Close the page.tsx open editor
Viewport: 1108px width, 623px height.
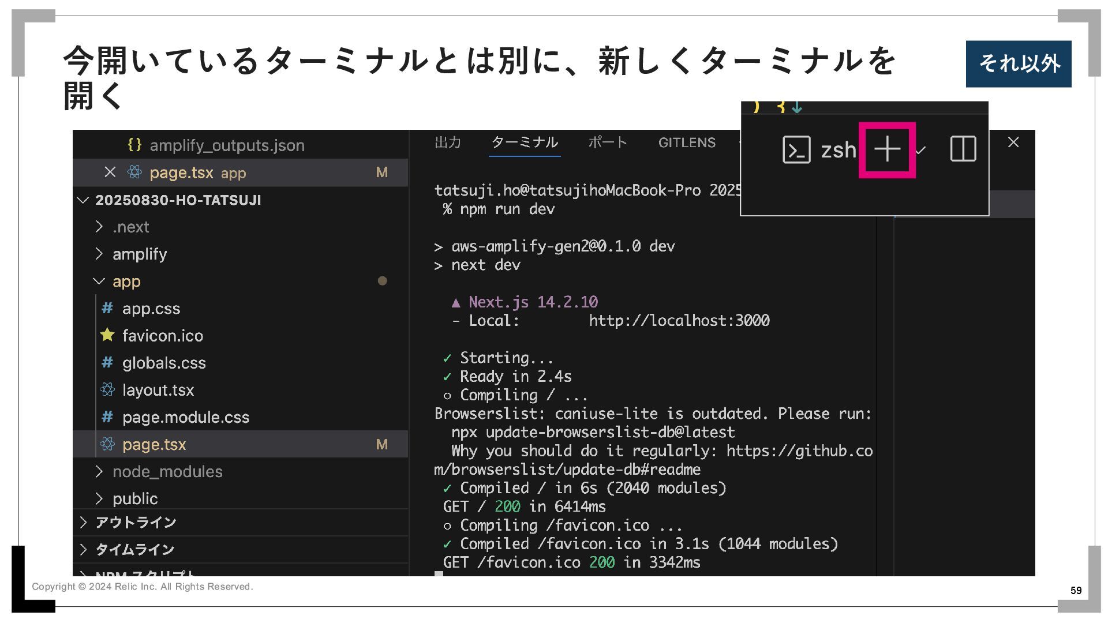pos(110,172)
